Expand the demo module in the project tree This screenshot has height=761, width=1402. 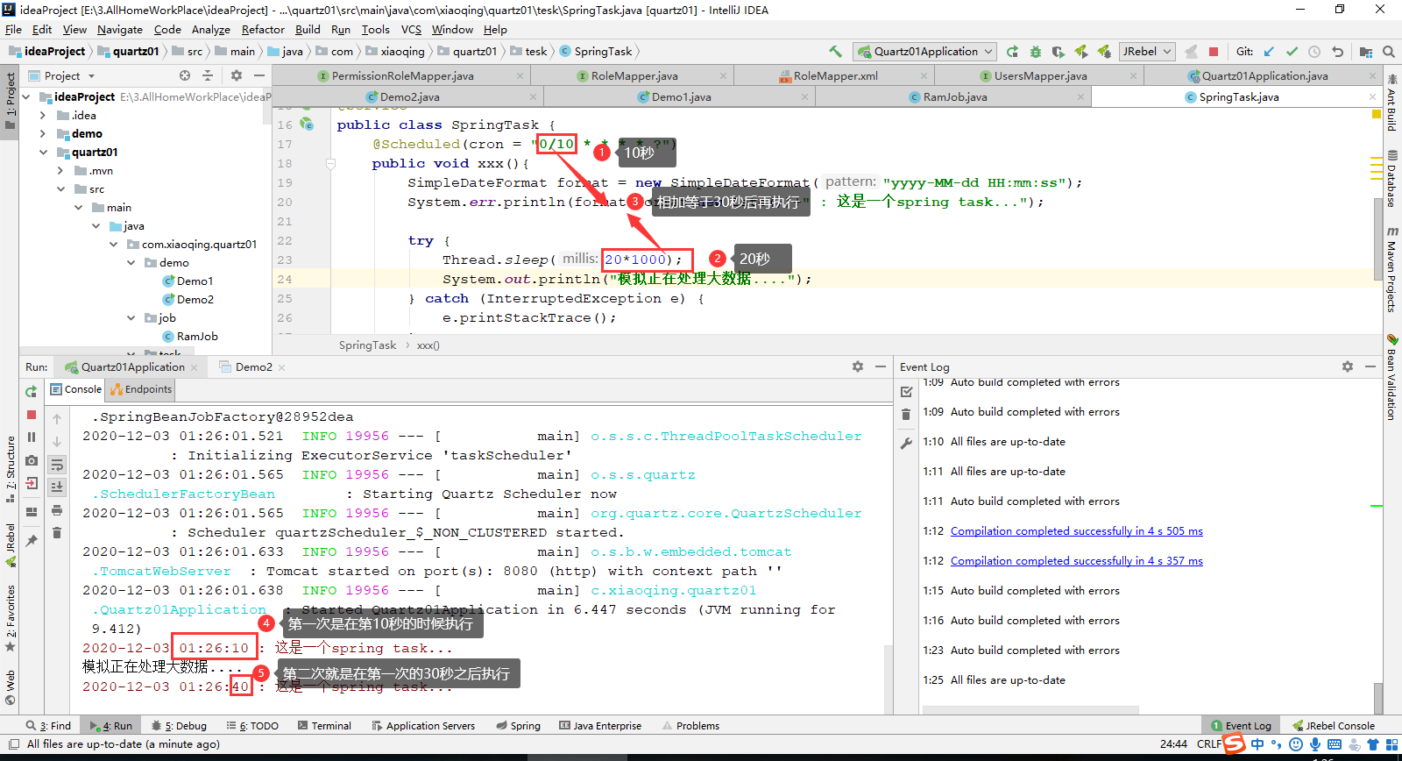[x=43, y=133]
